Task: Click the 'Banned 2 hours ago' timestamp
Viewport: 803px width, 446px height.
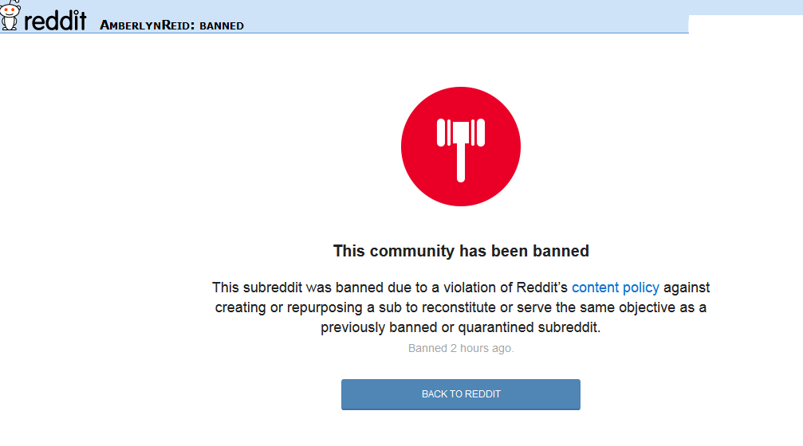Action: (x=461, y=348)
